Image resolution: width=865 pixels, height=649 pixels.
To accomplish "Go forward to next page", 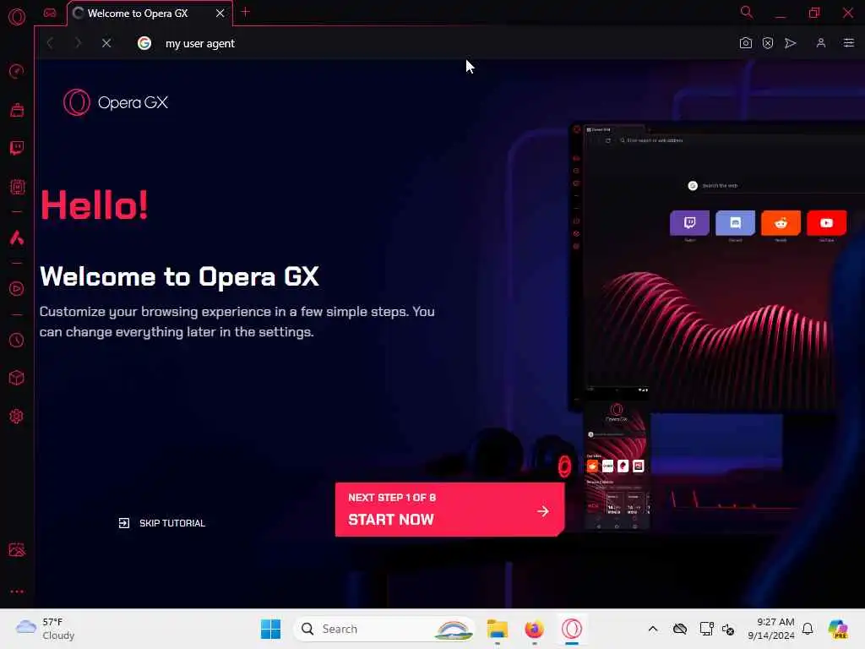I will [x=78, y=43].
